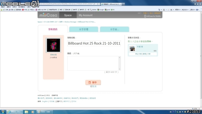This screenshot has width=202, height=114.
Task: Click the browser address bar URL
Action: (x=66, y=4)
